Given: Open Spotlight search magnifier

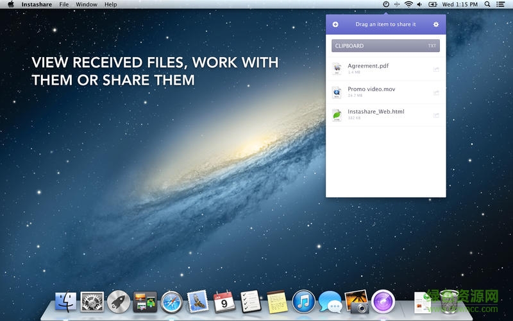Looking at the screenshot, I should pyautogui.click(x=487, y=4).
